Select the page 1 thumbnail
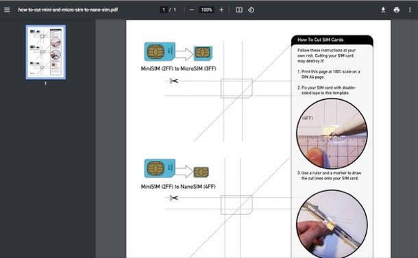The height and width of the screenshot is (258, 418). 46,52
